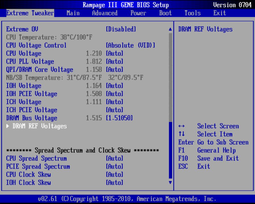Select the QPI/DRAM Core Voltage label
This screenshot has width=255, height=204.
40,69
